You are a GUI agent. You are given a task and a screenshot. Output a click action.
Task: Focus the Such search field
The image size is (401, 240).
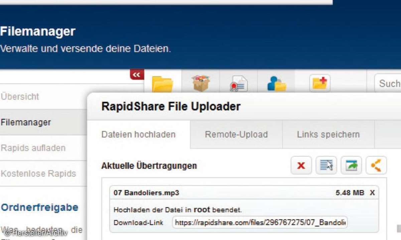[388, 83]
